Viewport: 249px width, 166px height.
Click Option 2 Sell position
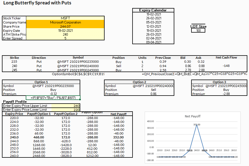point(153,90)
